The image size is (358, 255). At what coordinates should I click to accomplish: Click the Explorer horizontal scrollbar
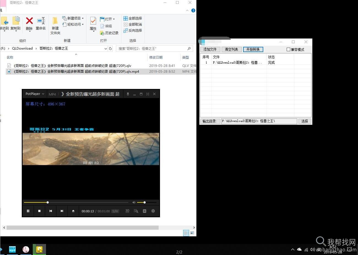83,228
